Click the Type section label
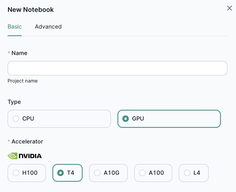236x192 pixels. click(14, 102)
